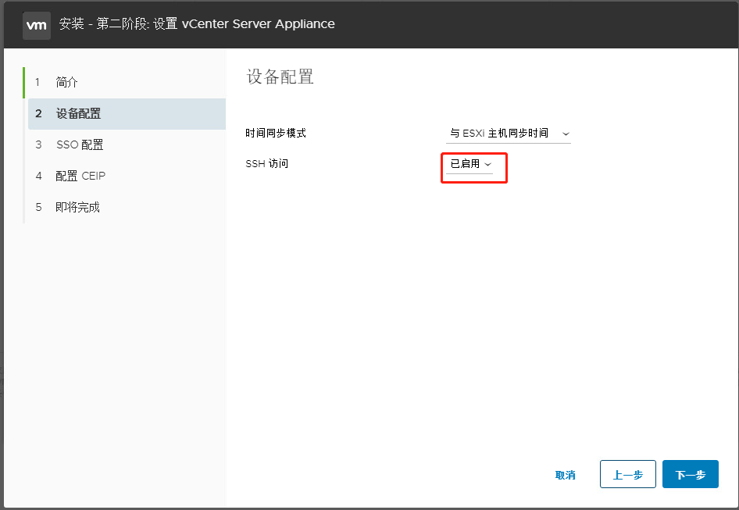Click the installer title text in header

click(x=197, y=24)
